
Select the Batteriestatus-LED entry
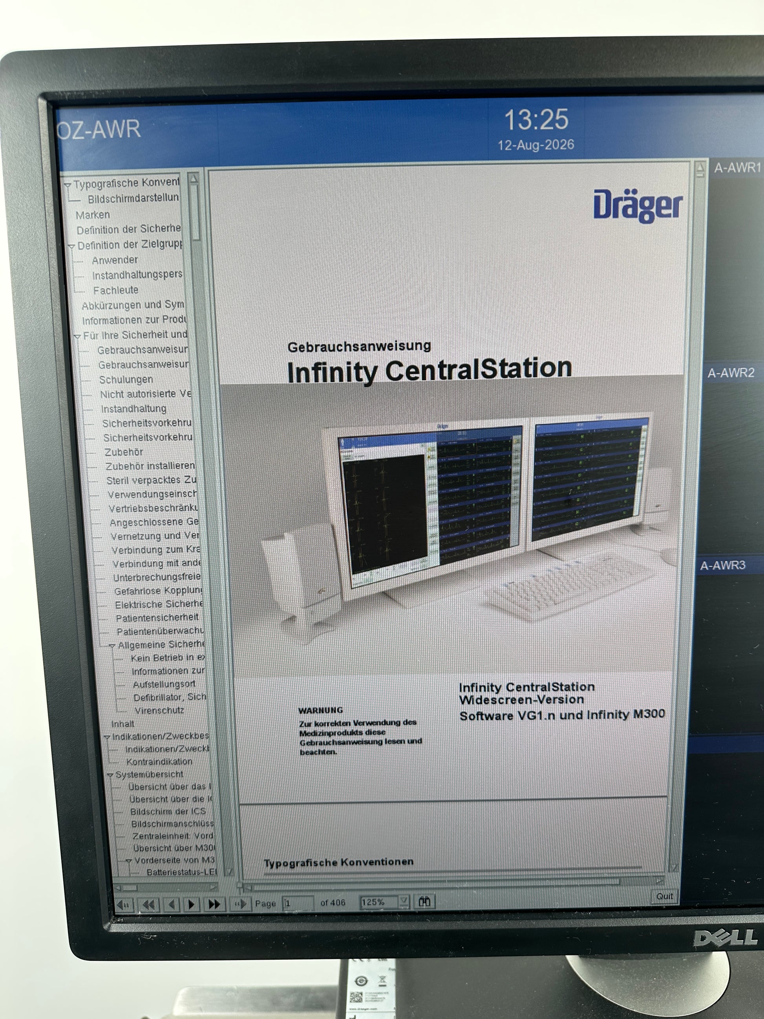181,873
